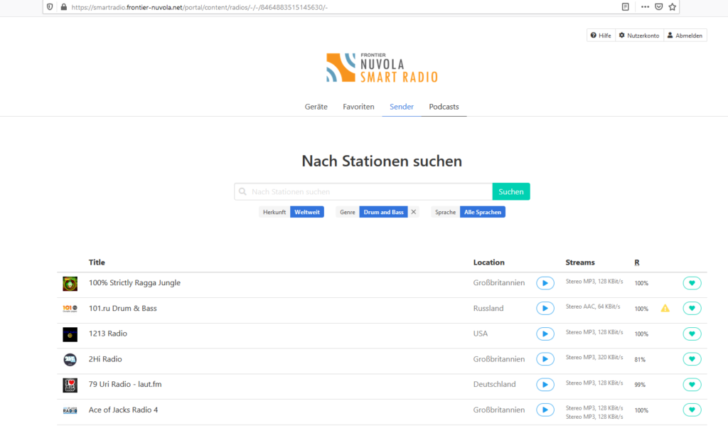Screen dimensions: 728x426
Task: Play the 100% Strictly Ragga Jungle station
Action: click(x=545, y=283)
